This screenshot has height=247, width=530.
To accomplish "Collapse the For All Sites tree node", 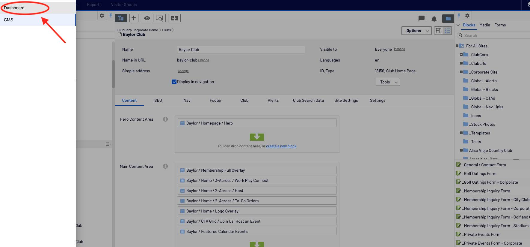I will (457, 46).
